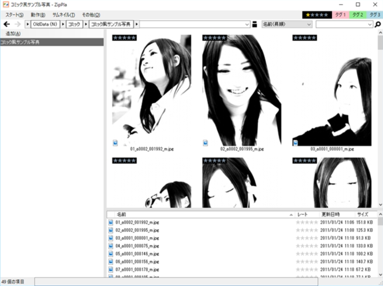This screenshot has width=383, height=286.
Task: Select file name 05_a0001_008146_m.jpg in list
Action: pyautogui.click(x=137, y=254)
